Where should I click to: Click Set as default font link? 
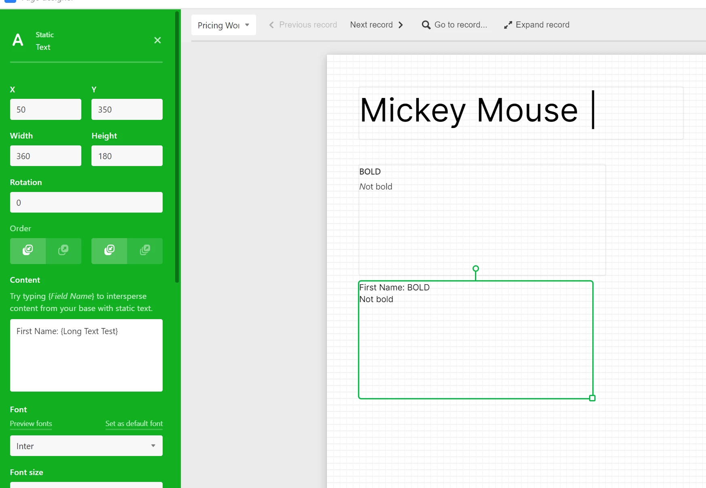coord(134,424)
